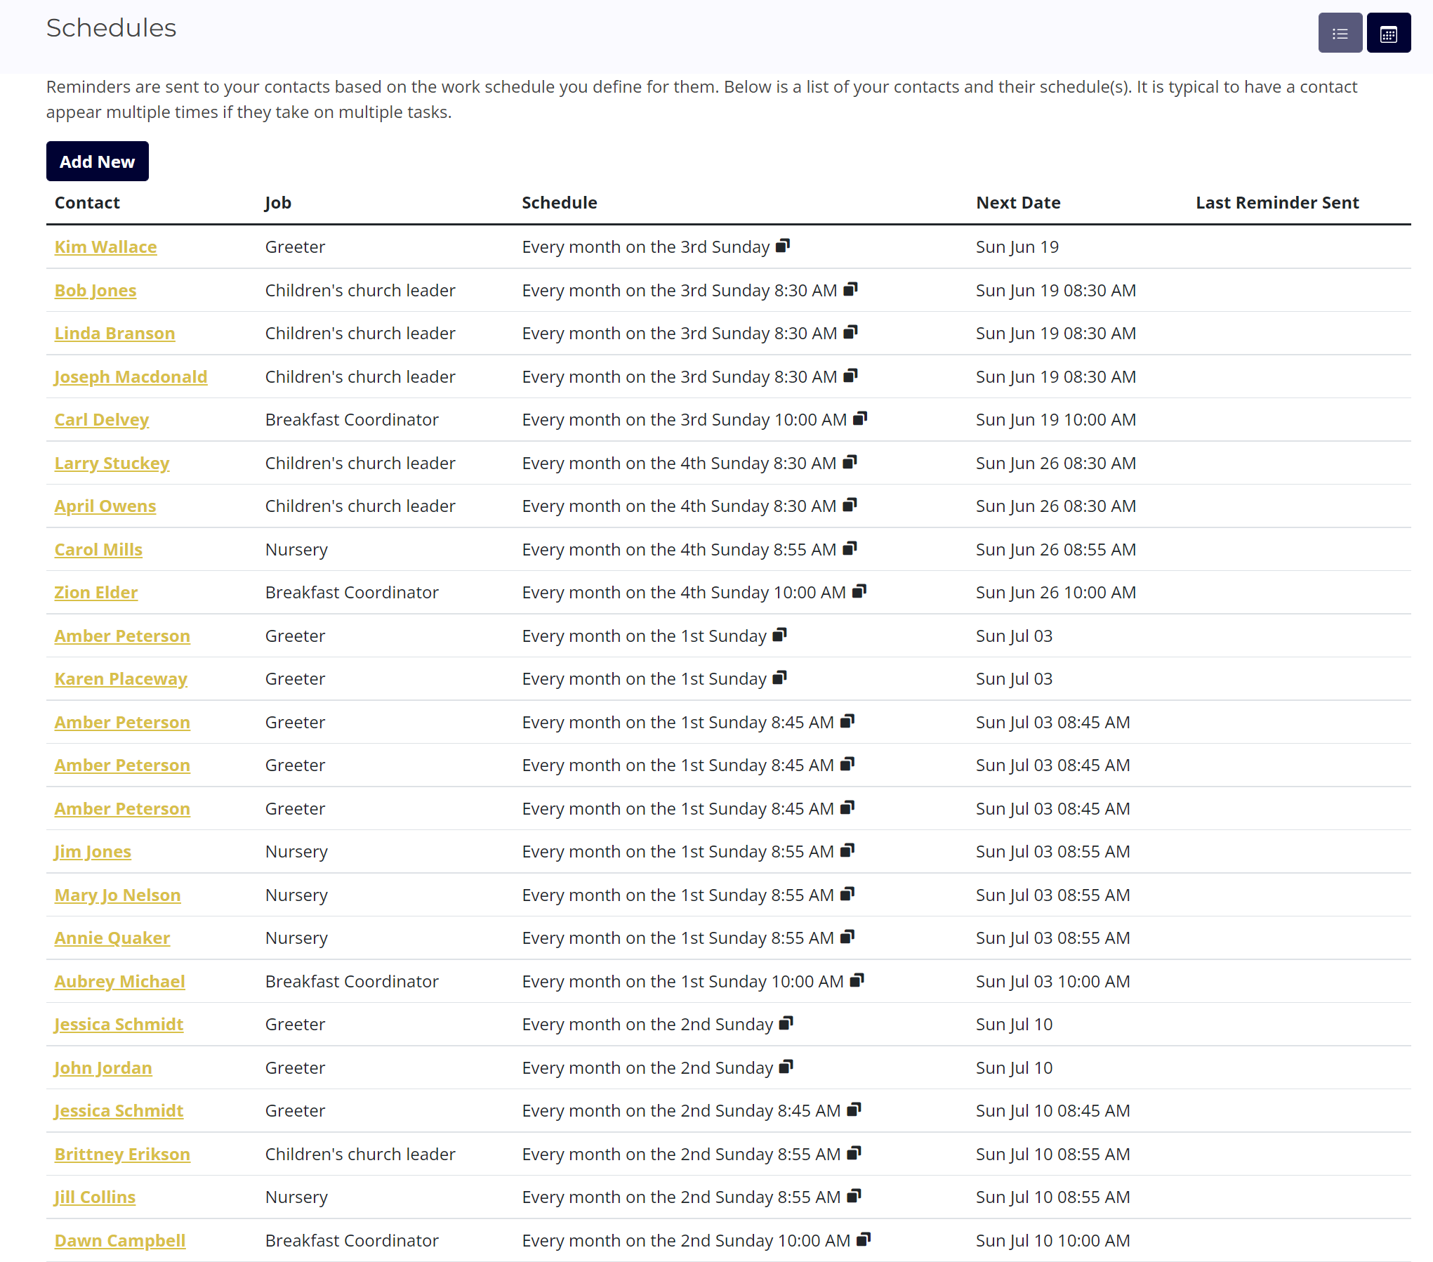Click April Owens contact name

tap(105, 506)
